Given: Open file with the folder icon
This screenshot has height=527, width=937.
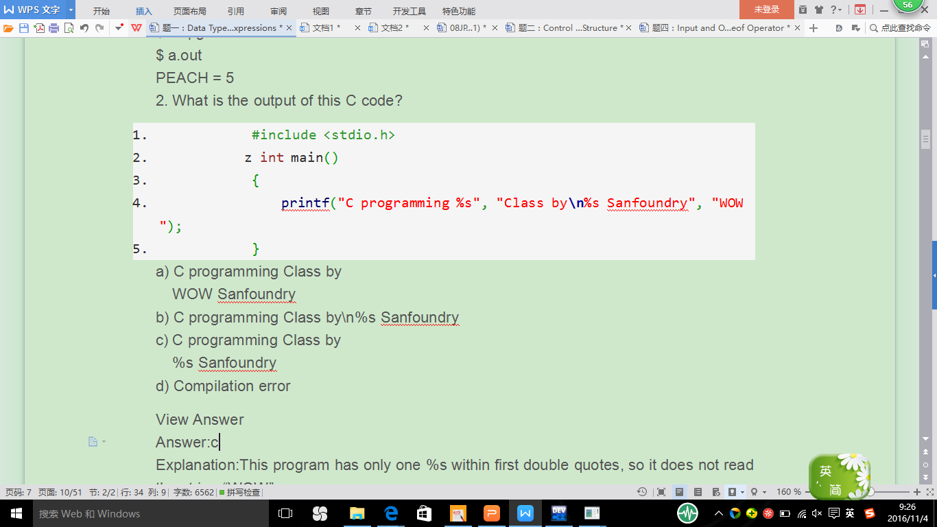Looking at the screenshot, I should (9, 28).
